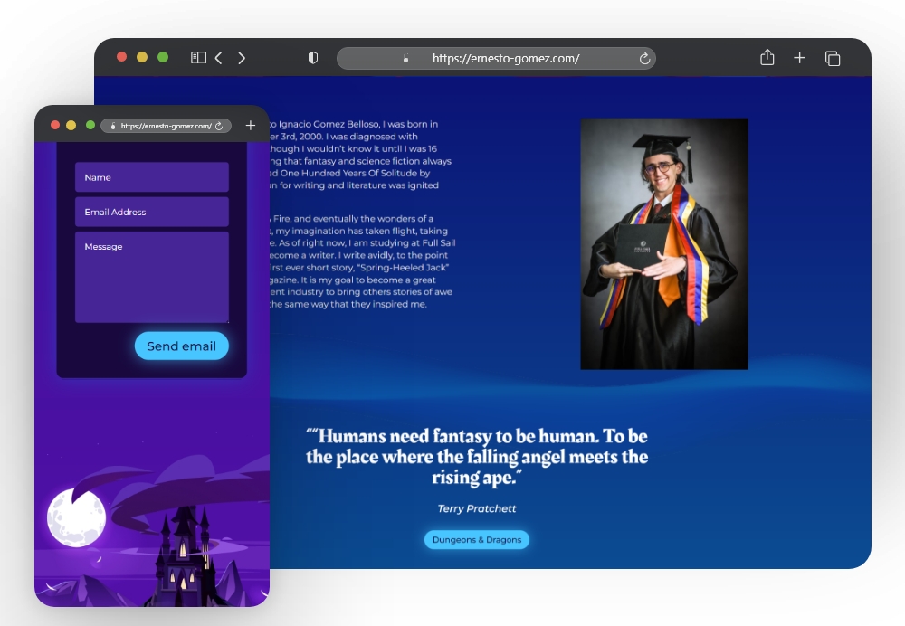Click the Terry Pratchett attribution text
Viewport: 905px width, 626px height.
[x=477, y=508]
